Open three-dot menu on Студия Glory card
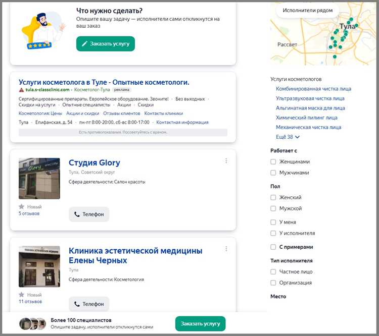This screenshot has height=336, width=379. (226, 161)
